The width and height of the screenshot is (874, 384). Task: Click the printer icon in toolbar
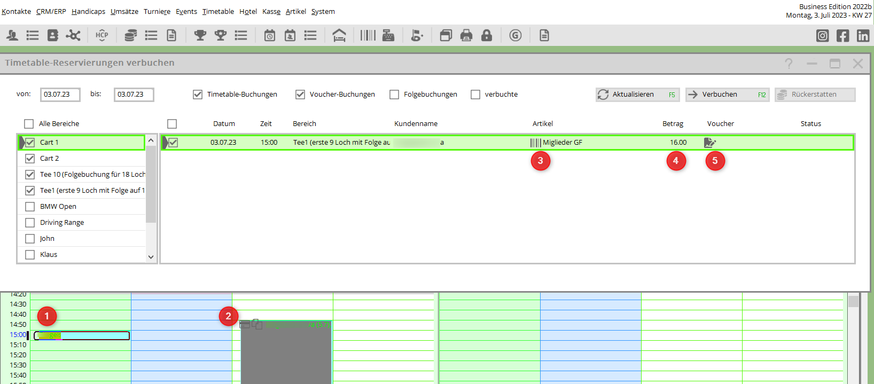[466, 35]
